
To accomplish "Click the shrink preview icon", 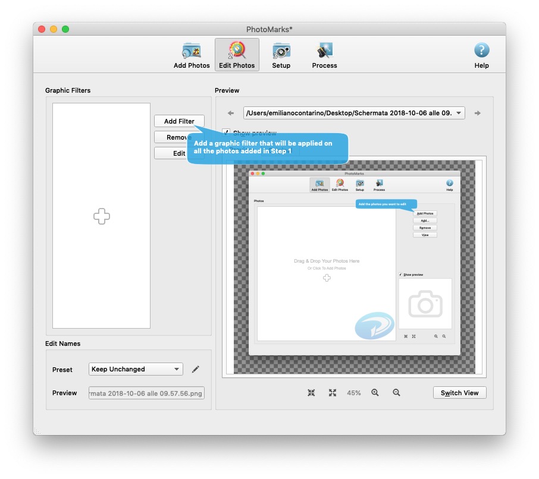I will [311, 392].
